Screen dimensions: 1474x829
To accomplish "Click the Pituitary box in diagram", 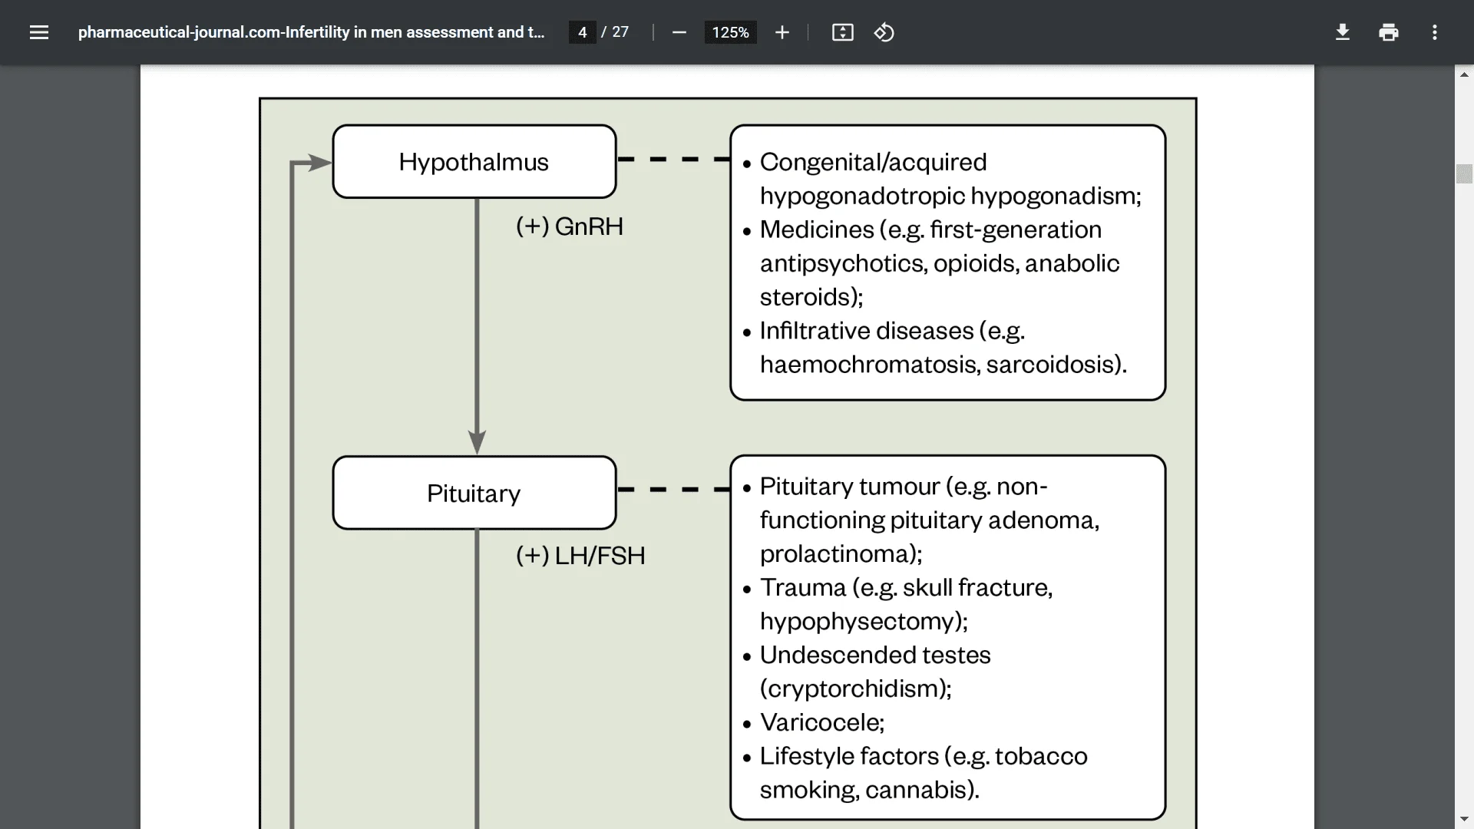I will pyautogui.click(x=474, y=493).
